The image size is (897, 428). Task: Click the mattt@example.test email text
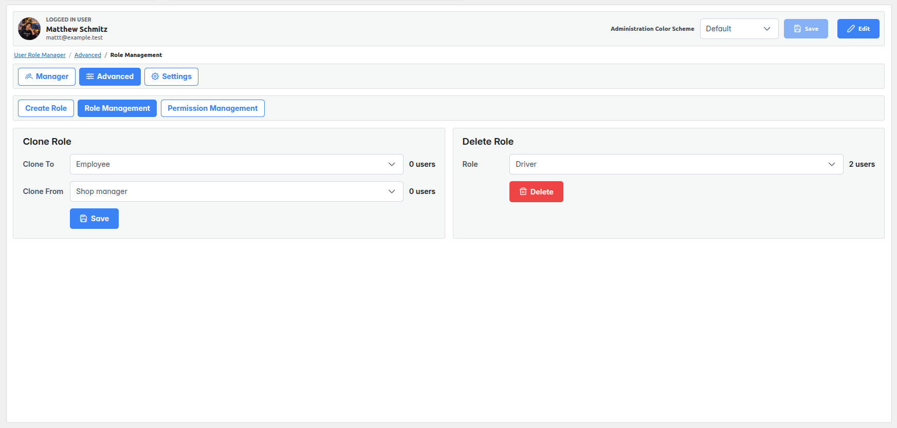pos(74,37)
